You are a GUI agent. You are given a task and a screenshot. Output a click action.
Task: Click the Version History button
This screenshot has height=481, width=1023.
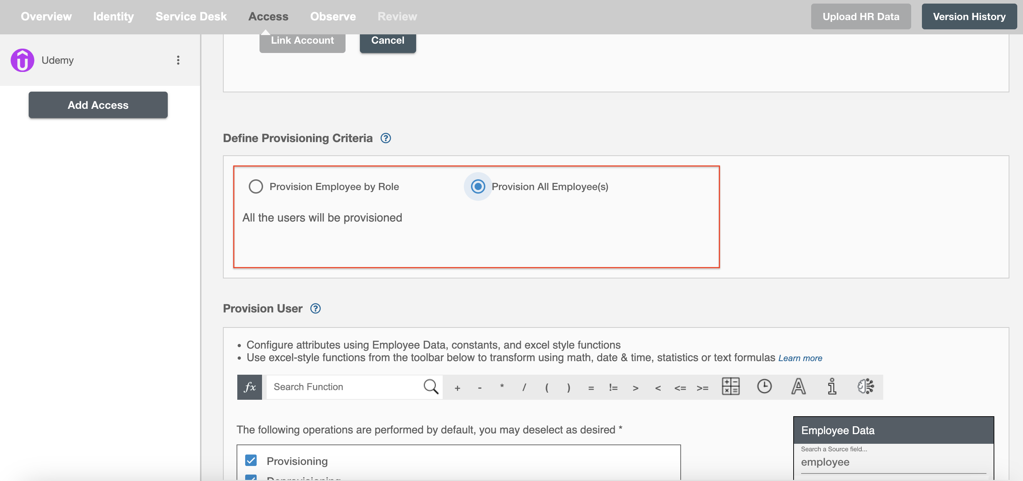point(969,16)
